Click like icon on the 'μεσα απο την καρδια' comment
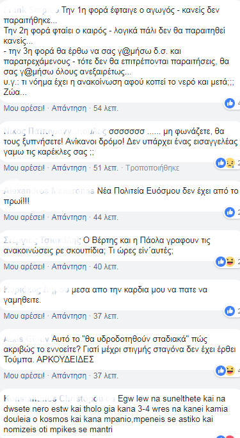This screenshot has height=438, width=240. [230, 311]
